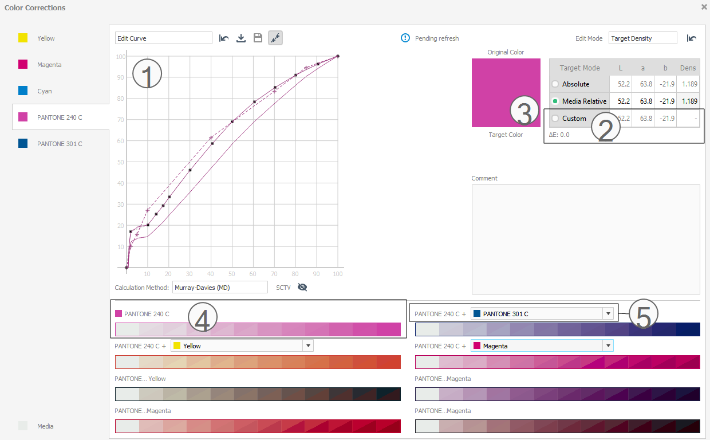Screen dimensions: 710x440
Task: Close the Color Corrections dialog
Action: tap(704, 7)
